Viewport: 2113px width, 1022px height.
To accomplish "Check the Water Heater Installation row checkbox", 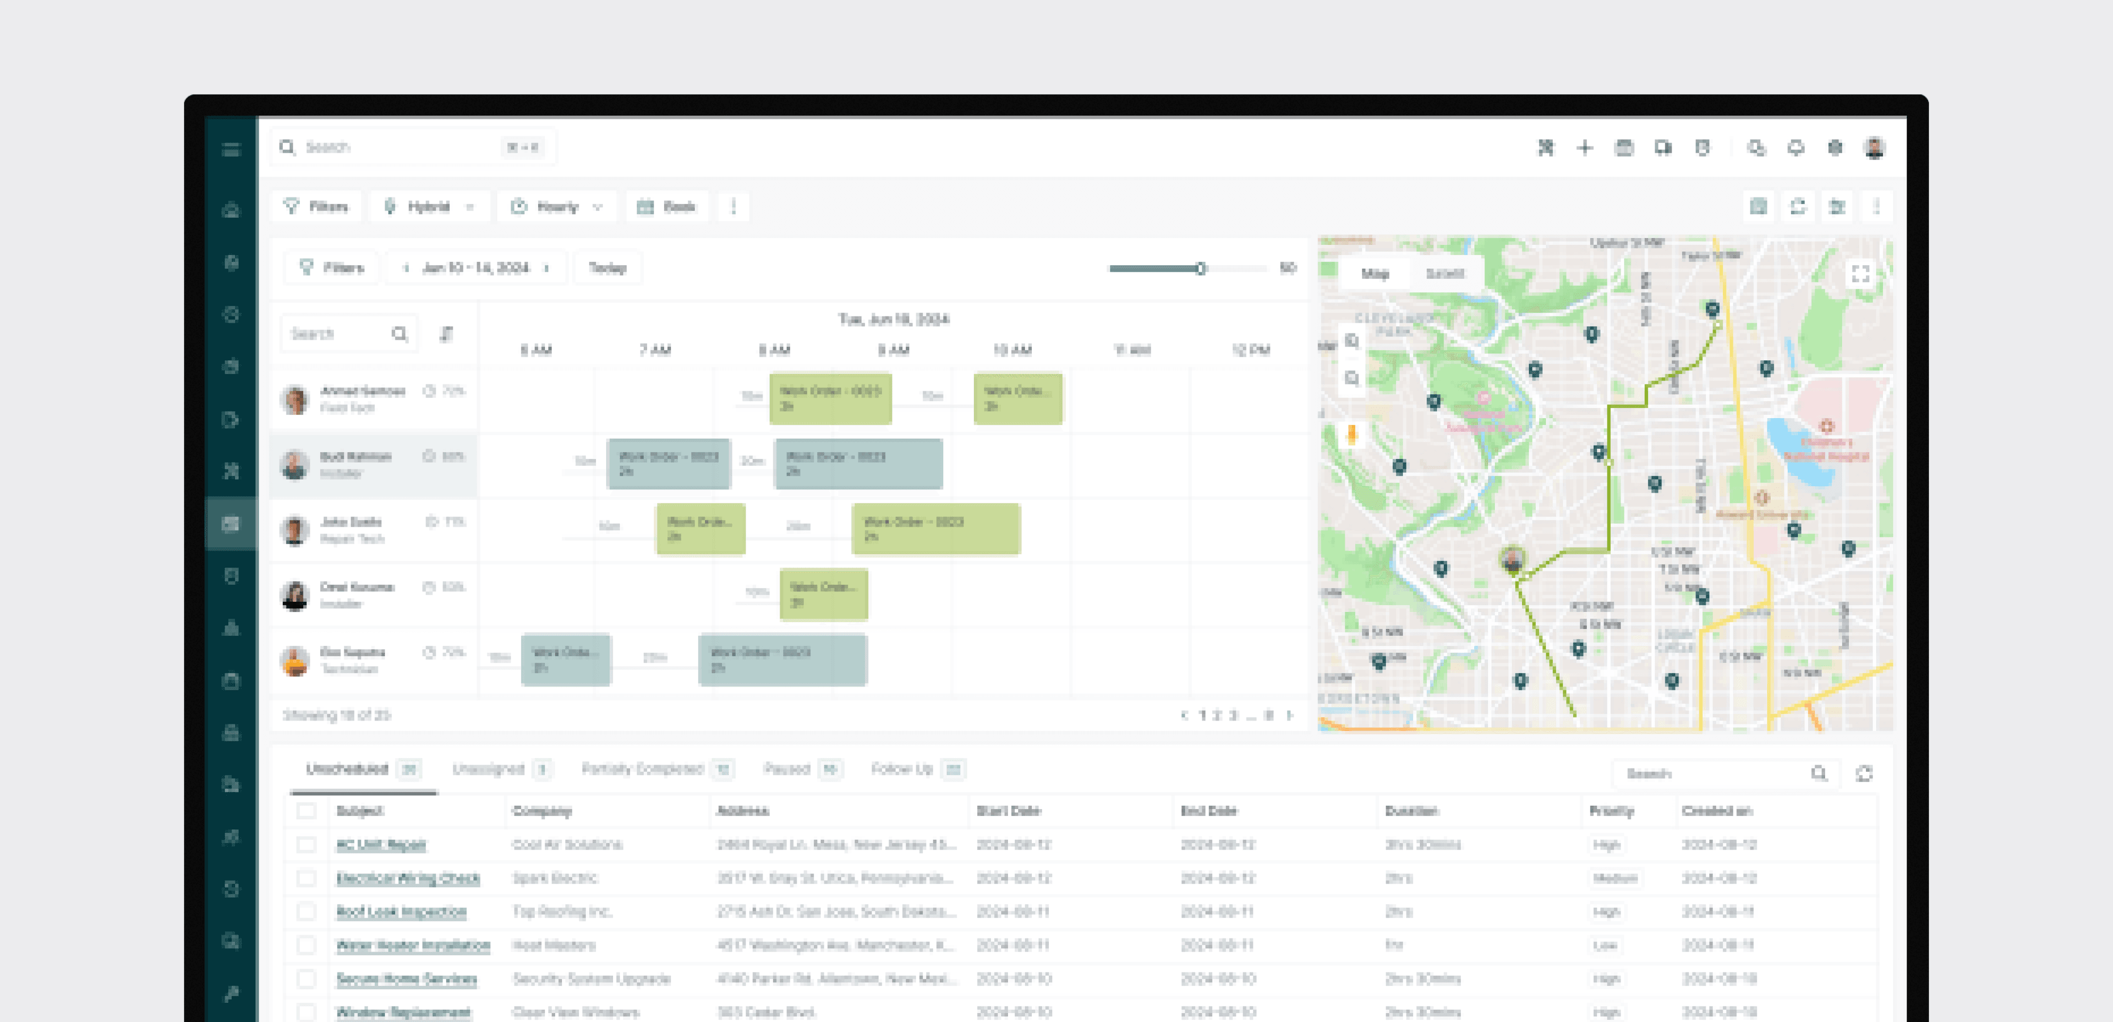I will (307, 945).
